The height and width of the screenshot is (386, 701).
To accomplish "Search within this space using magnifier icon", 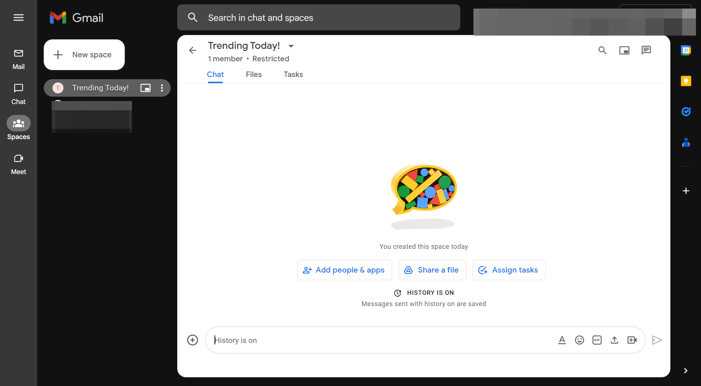I will click(x=603, y=50).
